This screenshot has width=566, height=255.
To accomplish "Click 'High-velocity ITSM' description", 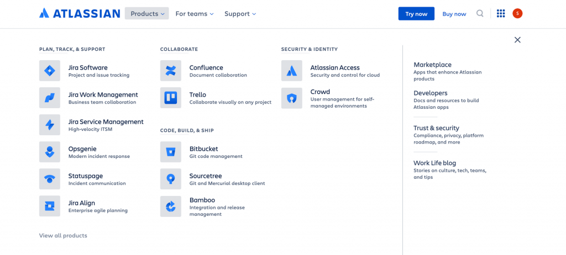I will pos(90,130).
